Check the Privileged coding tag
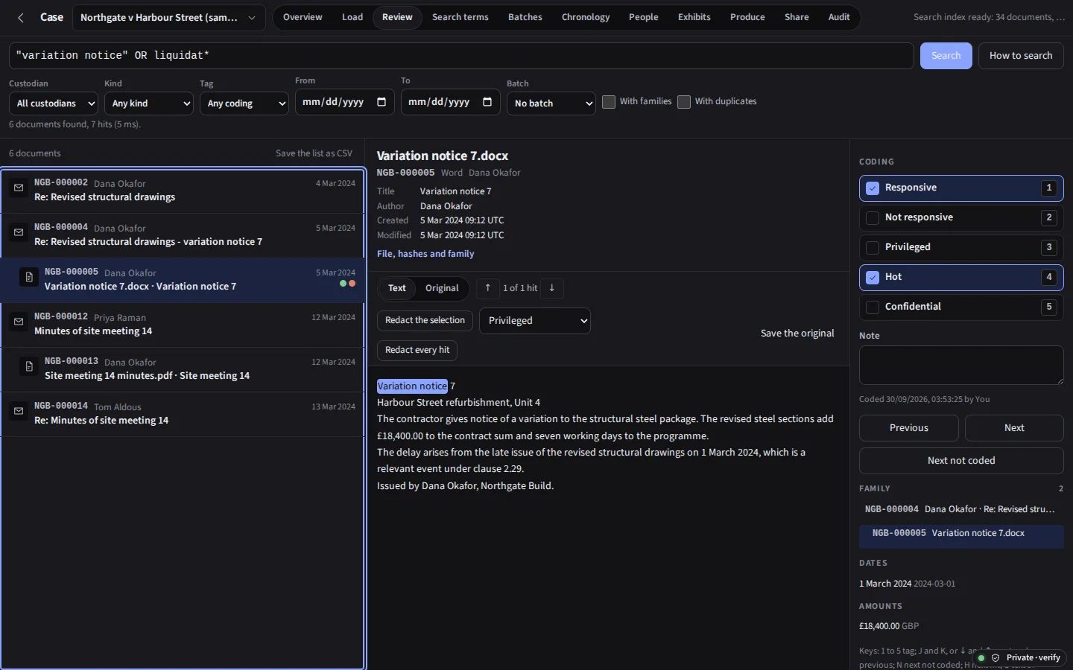The height and width of the screenshot is (670, 1073). [873, 248]
